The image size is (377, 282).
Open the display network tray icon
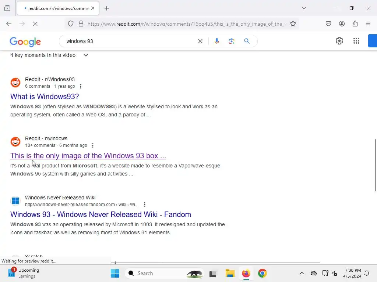pos(325,273)
